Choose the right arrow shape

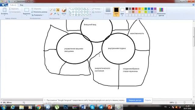[x=82, y=12]
